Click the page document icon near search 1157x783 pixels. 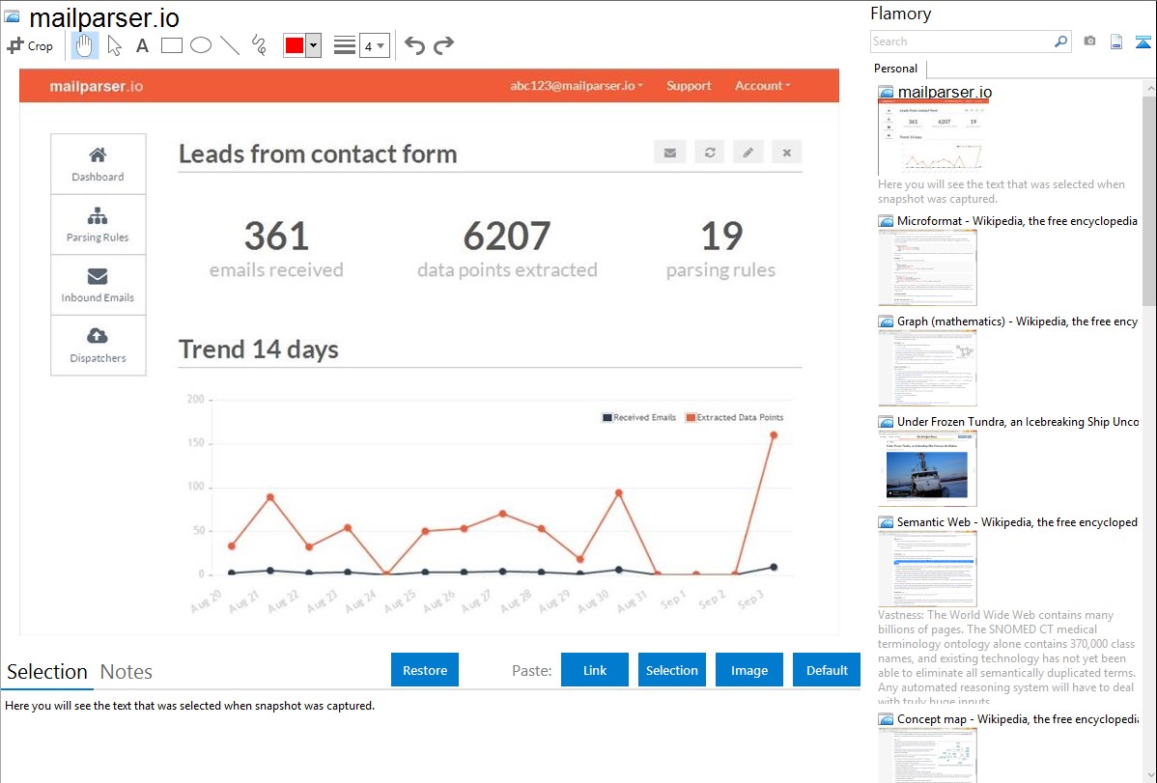[1116, 42]
